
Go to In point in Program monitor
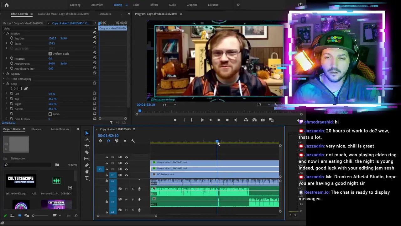click(x=202, y=120)
